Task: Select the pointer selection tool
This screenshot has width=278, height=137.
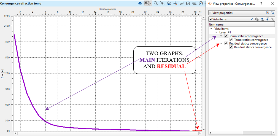Action: (147, 3)
